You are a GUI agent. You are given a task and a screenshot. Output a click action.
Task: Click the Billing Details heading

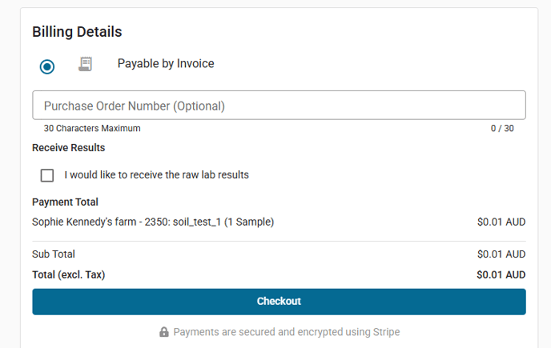[x=77, y=32]
